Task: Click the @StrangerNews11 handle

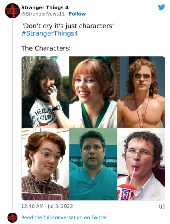Action: coord(43,14)
